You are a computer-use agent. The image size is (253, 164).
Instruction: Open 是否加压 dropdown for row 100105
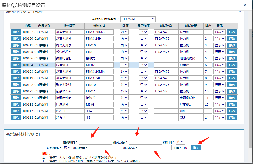[x=143, y=52]
